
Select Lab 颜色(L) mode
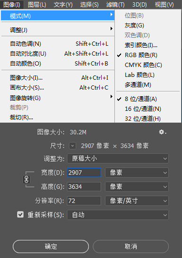point(148,75)
